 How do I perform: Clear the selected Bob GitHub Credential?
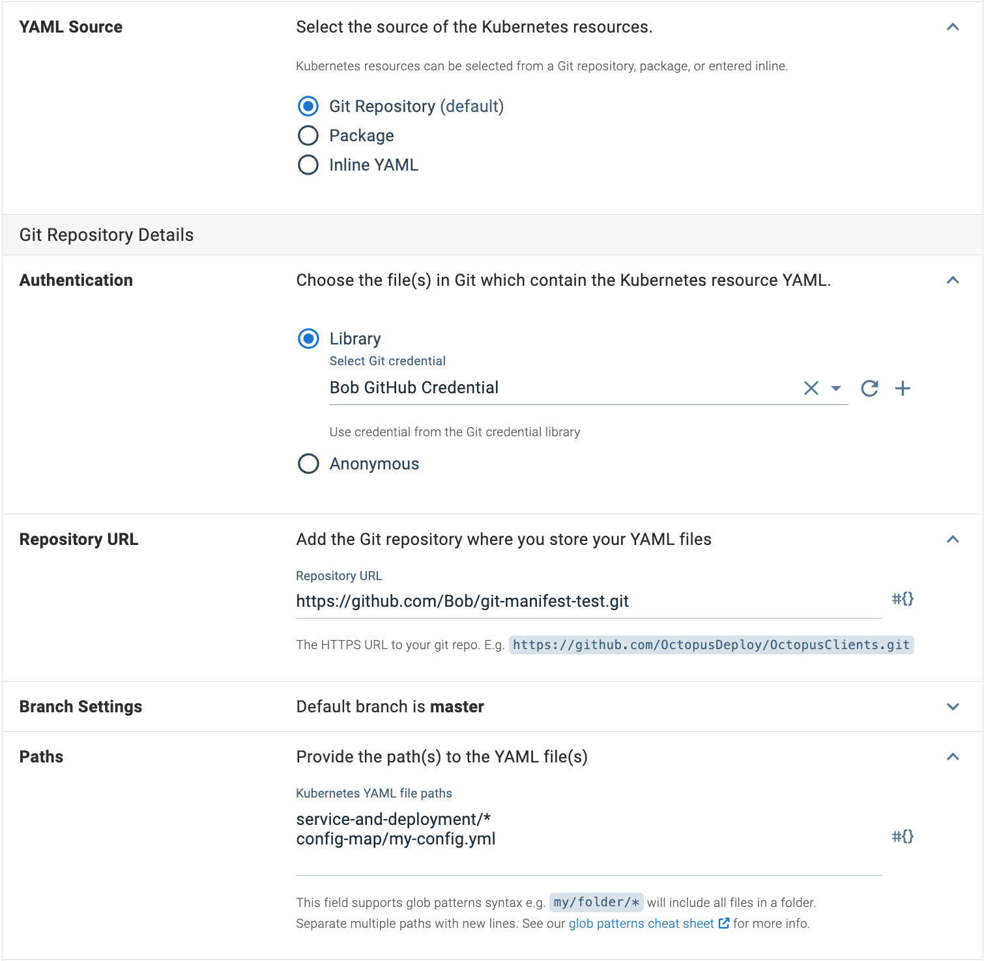click(x=811, y=388)
